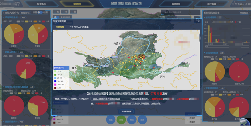This screenshot has height=126, width=251.
Task: Toggle the 饼图/柱图 chart switch
Action: (x=40, y=12)
